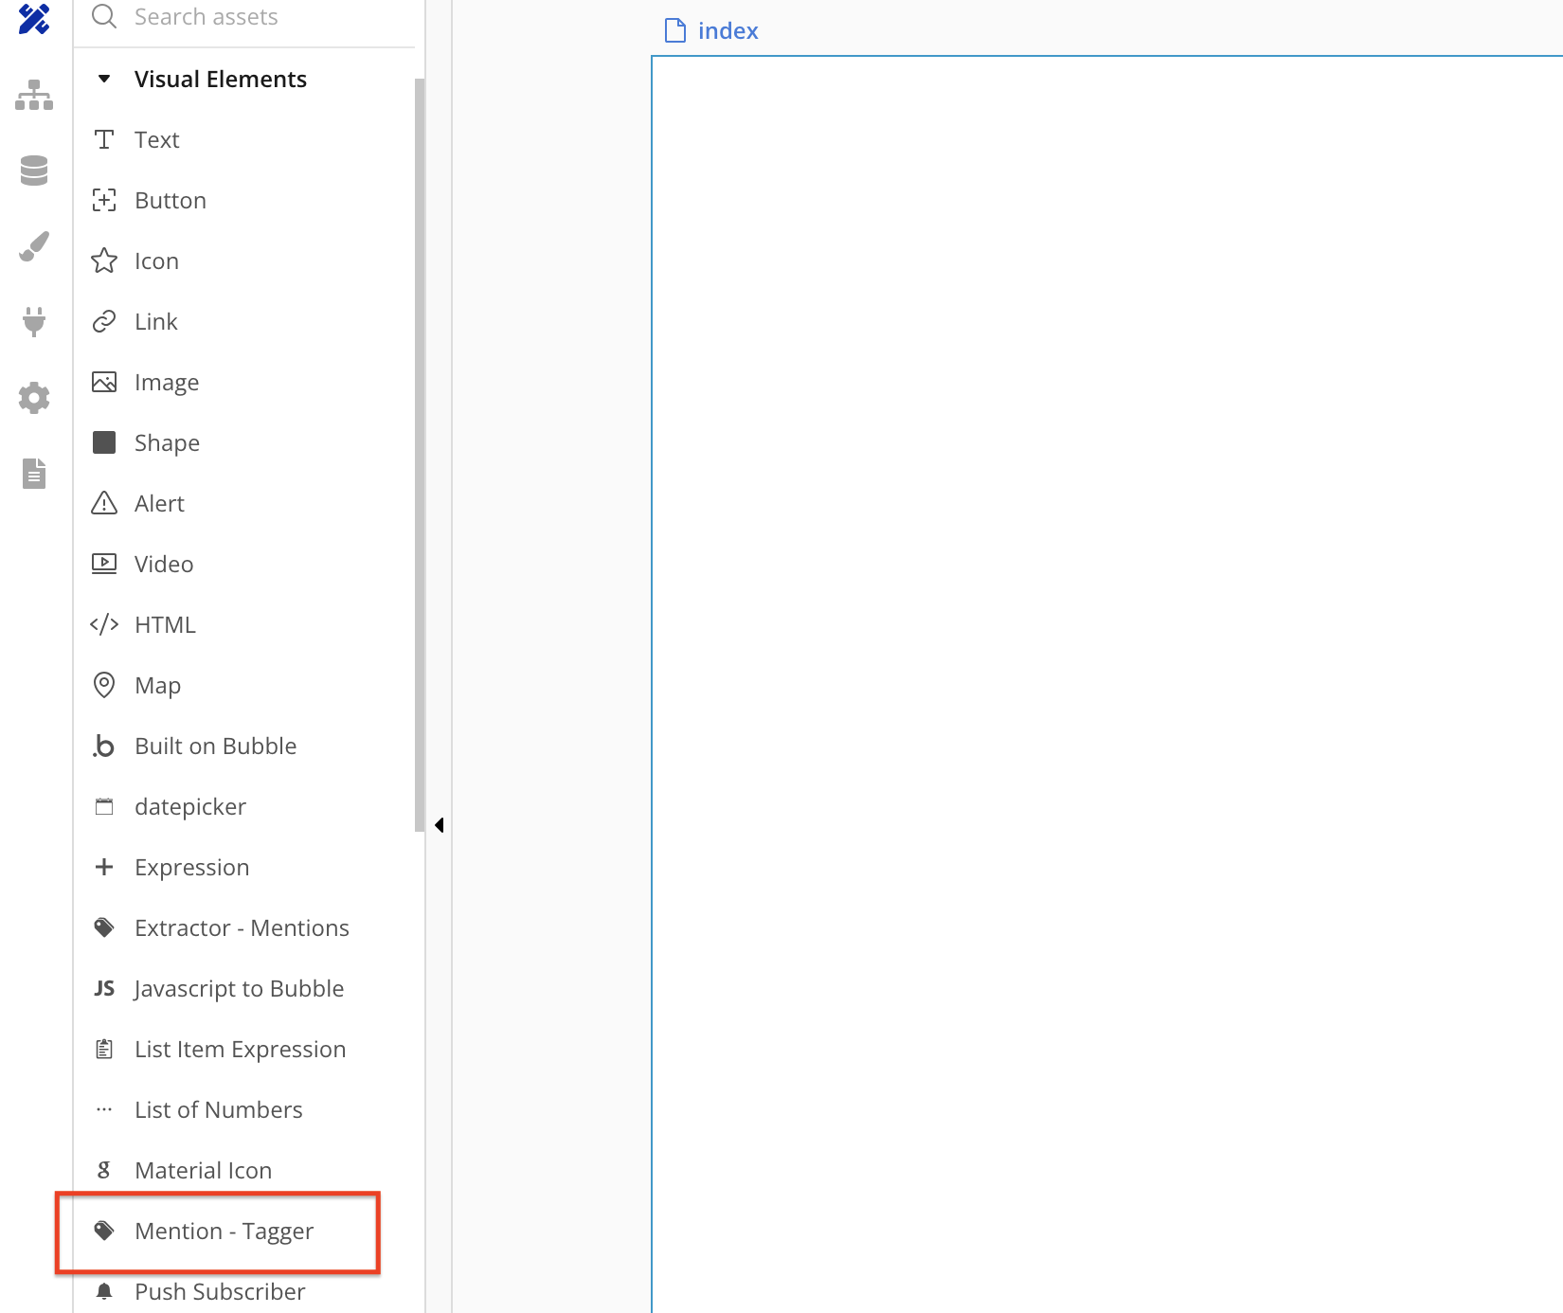
Task: Select the Alert element triangle icon
Action: click(104, 503)
